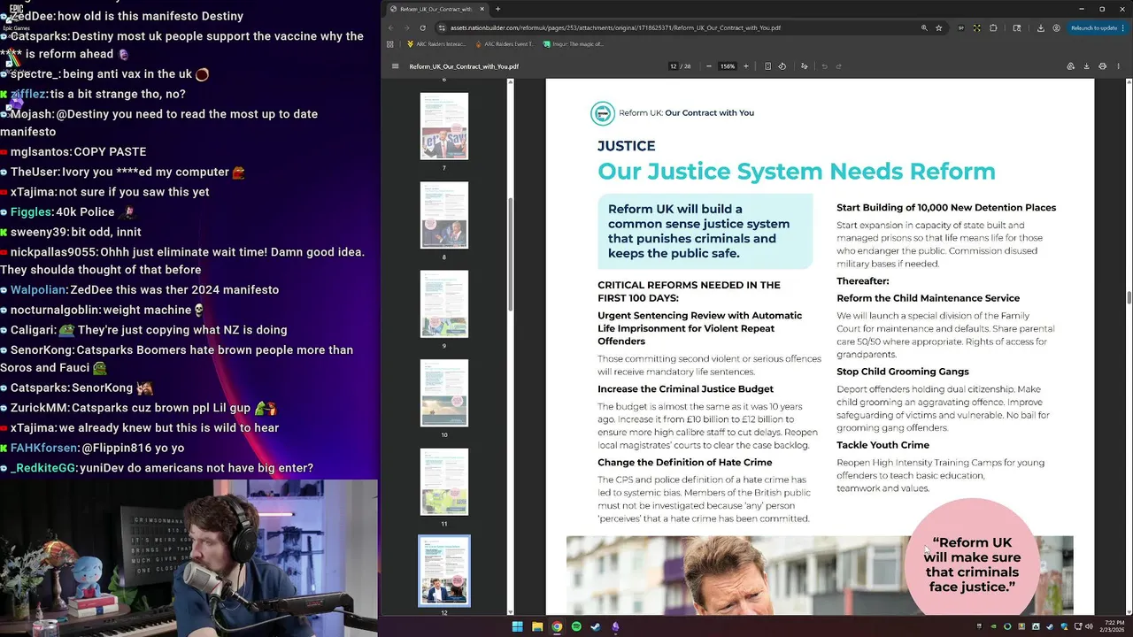Select page 8 thumbnail
This screenshot has height=637, width=1133.
pyautogui.click(x=444, y=215)
